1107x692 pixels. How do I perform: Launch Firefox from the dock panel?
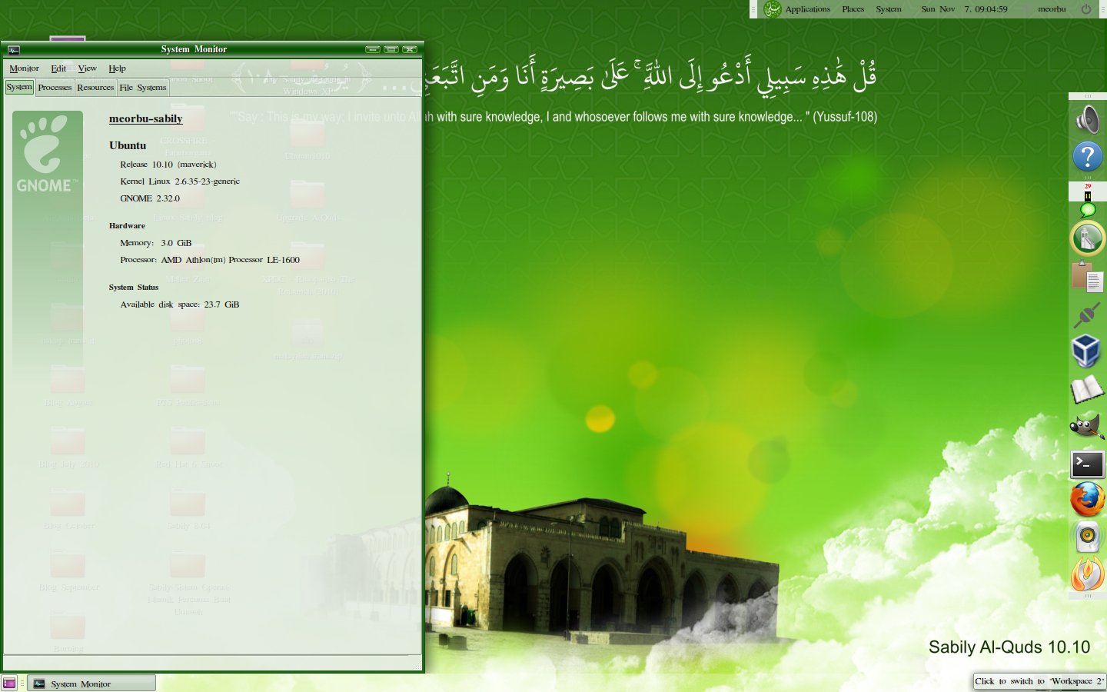[x=1087, y=500]
